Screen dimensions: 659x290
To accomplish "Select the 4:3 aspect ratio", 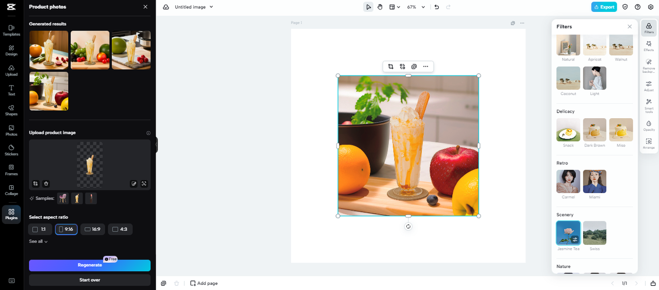I will [120, 229].
